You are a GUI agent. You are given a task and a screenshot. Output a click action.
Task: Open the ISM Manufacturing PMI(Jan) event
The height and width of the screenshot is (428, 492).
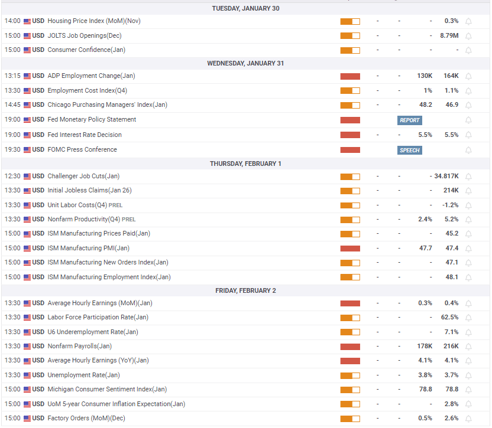click(89, 248)
